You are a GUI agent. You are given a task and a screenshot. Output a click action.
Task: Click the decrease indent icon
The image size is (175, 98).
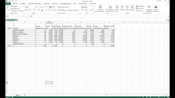click(x=54, y=10)
